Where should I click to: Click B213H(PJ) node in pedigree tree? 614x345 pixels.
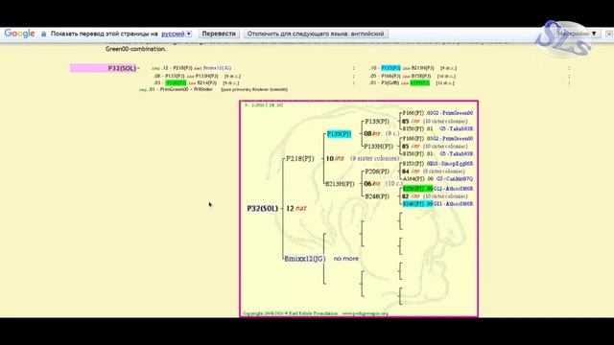tap(340, 183)
